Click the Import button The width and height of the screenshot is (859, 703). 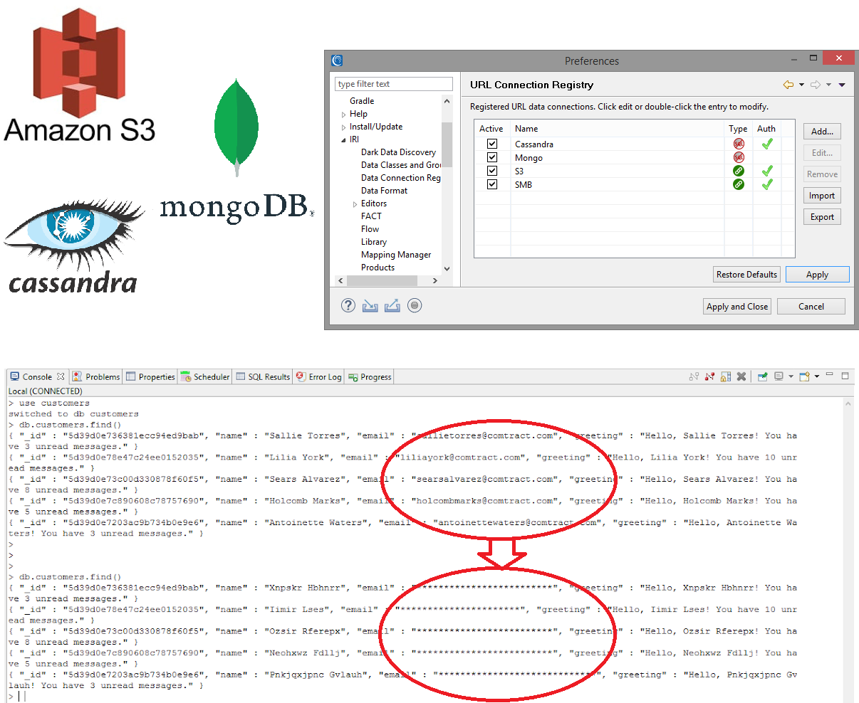pos(822,196)
